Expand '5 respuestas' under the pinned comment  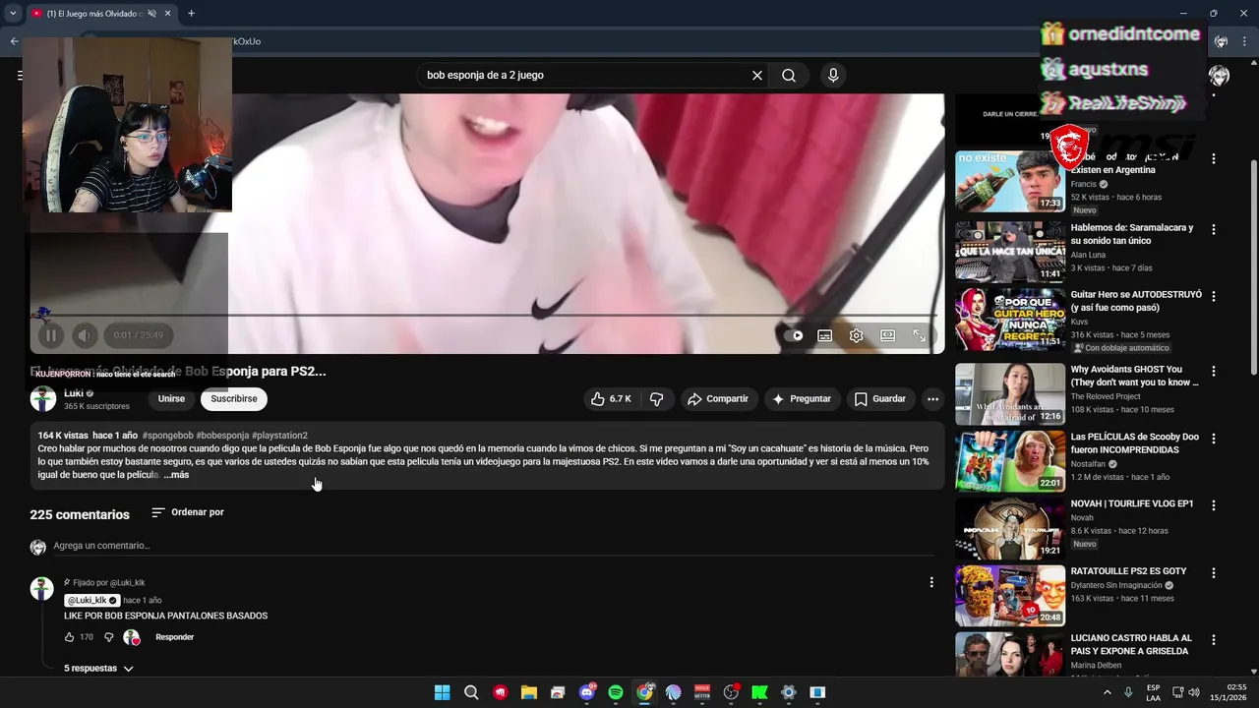click(x=97, y=669)
